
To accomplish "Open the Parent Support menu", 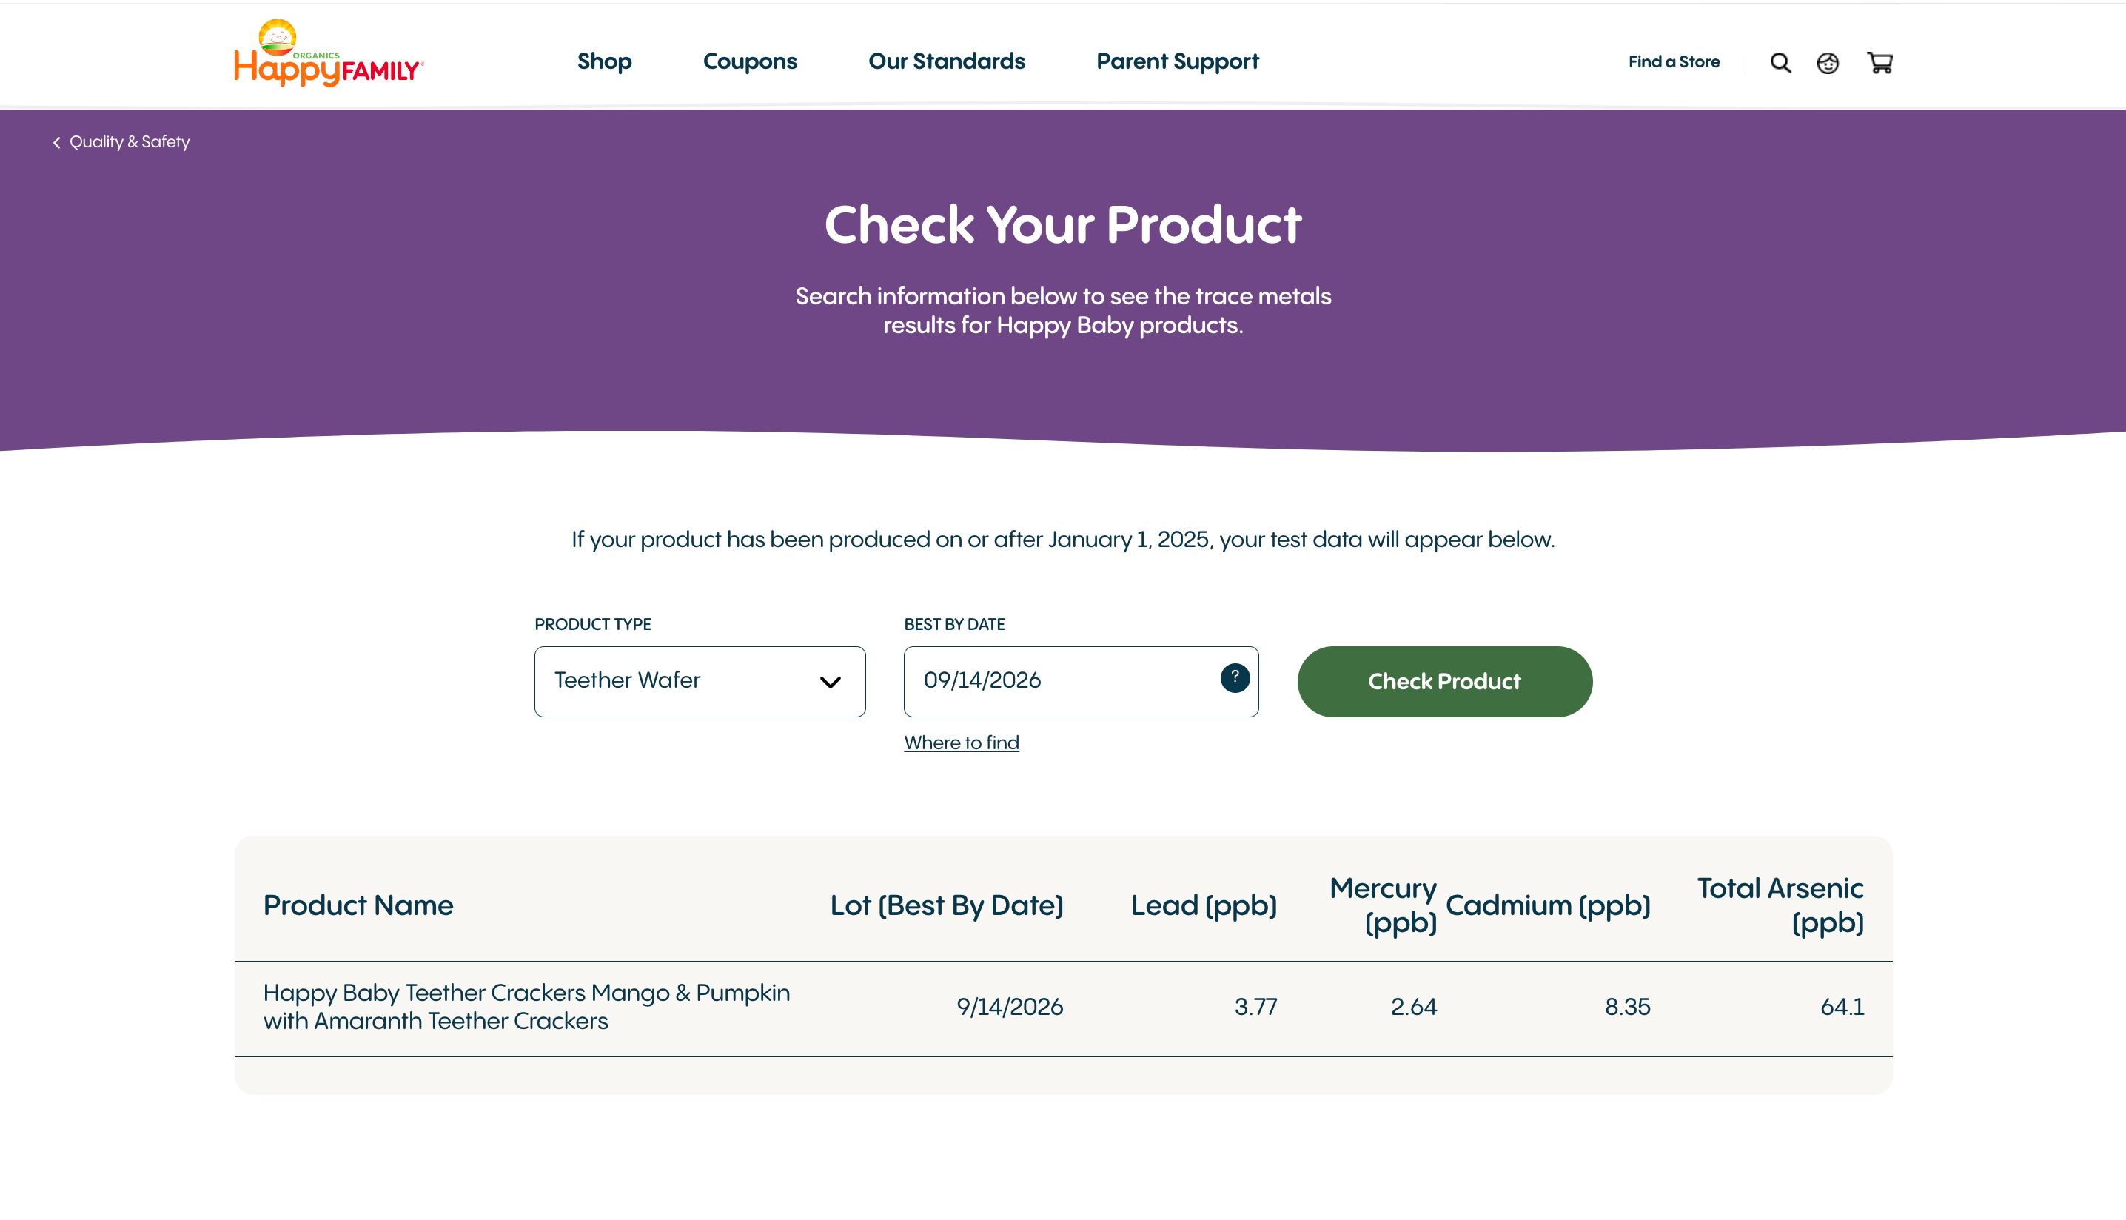I will (x=1177, y=61).
